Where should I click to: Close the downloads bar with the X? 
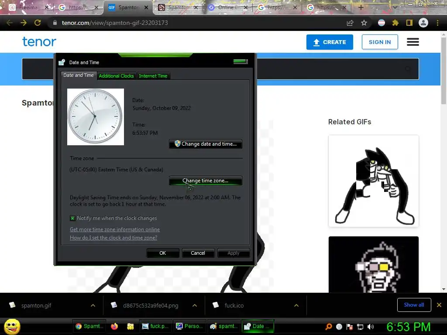[x=439, y=305]
